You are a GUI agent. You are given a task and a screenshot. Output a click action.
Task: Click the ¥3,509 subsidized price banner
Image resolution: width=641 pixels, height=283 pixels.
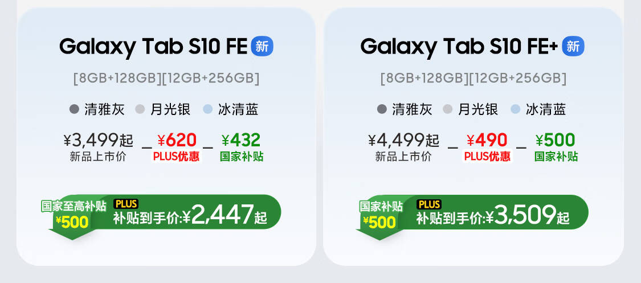tap(491, 212)
